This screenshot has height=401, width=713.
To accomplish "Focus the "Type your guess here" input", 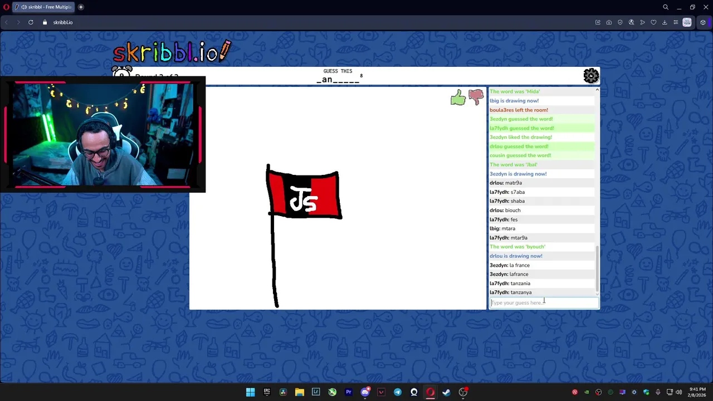I will tap(544, 302).
